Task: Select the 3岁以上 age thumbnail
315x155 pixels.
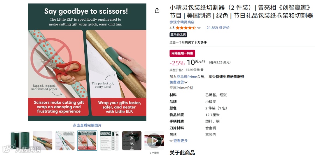Action: [x=132, y=140]
